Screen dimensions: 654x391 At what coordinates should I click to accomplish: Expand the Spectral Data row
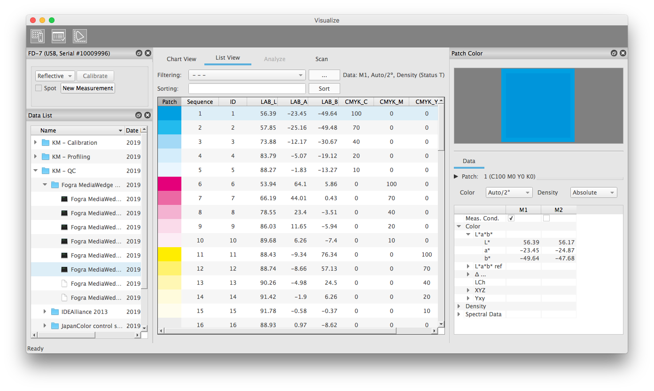(459, 314)
